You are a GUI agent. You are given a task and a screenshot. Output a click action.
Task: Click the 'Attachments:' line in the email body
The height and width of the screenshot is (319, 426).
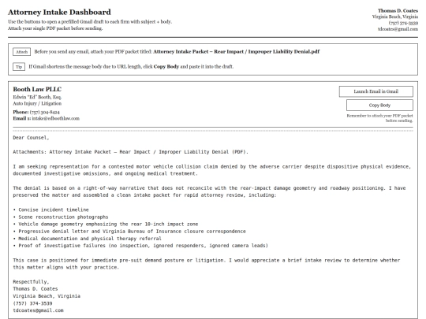coord(131,152)
